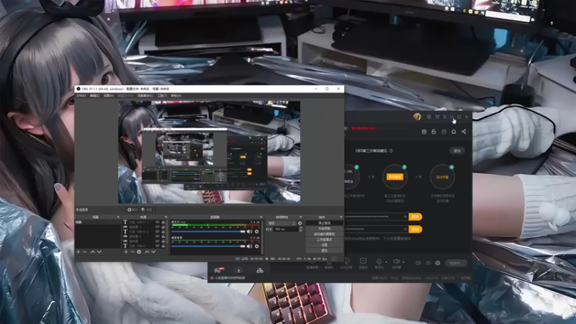This screenshot has width=576, height=324.
Task: Open the 桌面音频 channel gear settings
Action: (257, 246)
